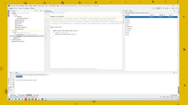Sort by Line, % column header
The height and width of the screenshot is (105, 188).
pos(173,15)
